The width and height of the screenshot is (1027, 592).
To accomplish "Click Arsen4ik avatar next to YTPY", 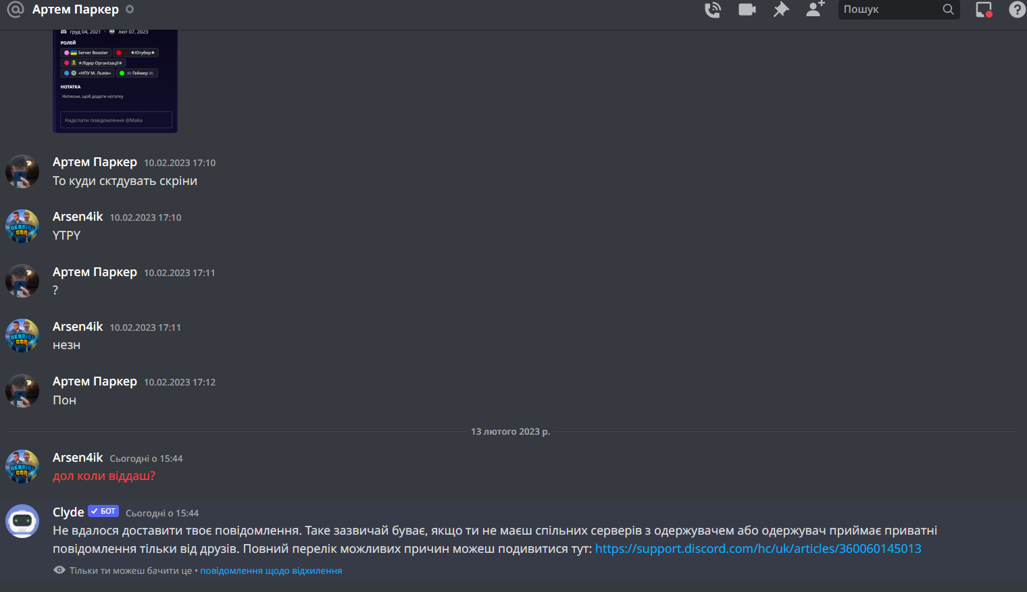I will (22, 226).
